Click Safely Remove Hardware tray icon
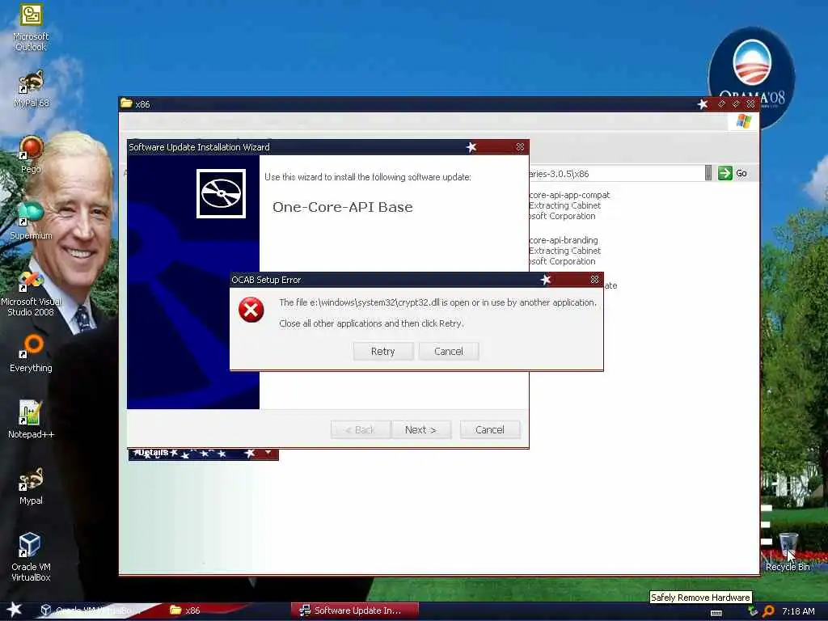828x621 pixels. pyautogui.click(x=754, y=611)
